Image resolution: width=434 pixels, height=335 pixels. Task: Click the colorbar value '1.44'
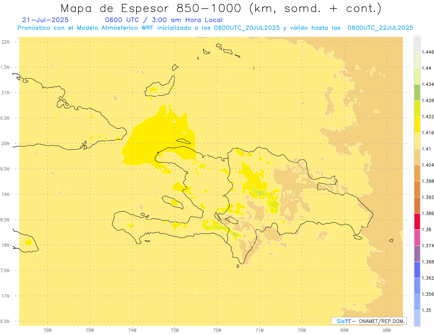click(x=426, y=68)
